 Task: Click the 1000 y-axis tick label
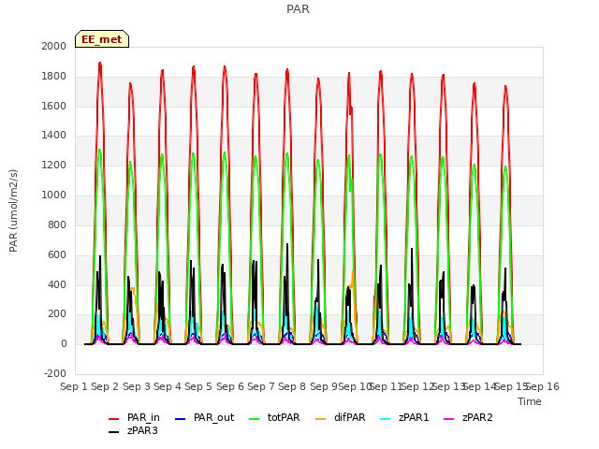pos(54,195)
